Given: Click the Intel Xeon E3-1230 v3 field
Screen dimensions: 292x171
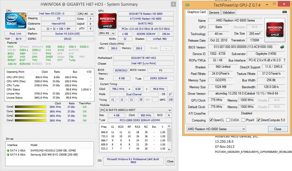Looking at the screenshot, I should (x=52, y=14).
